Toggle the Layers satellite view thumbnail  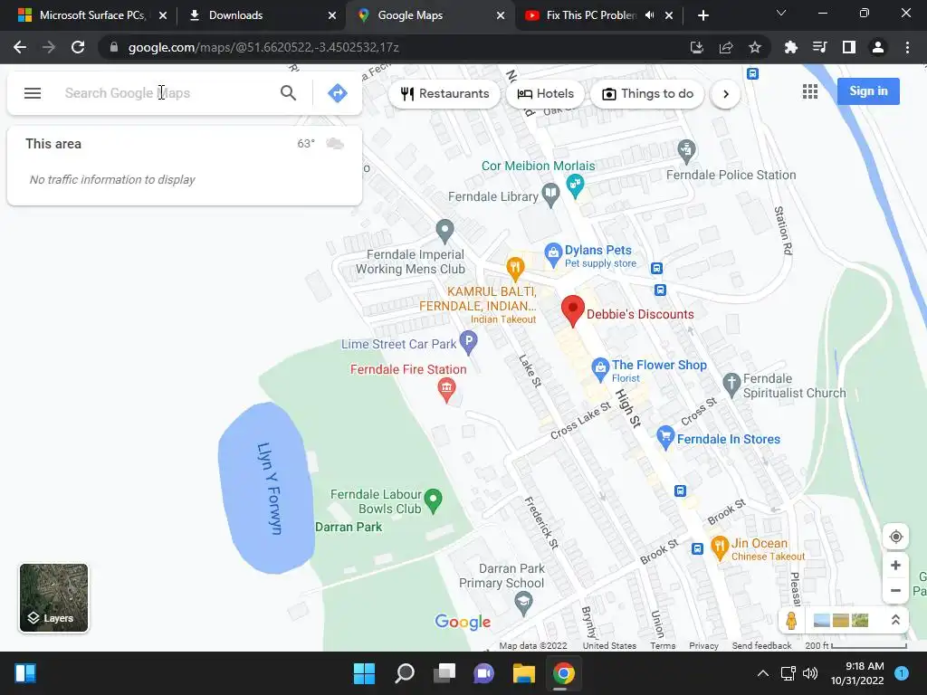tap(53, 598)
